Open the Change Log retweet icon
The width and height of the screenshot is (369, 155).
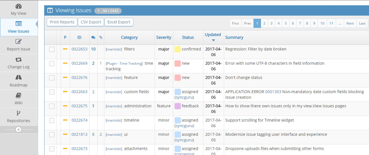(18, 59)
